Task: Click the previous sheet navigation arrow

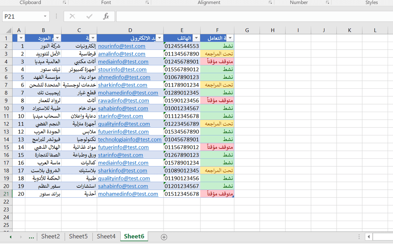Action: point(10,237)
